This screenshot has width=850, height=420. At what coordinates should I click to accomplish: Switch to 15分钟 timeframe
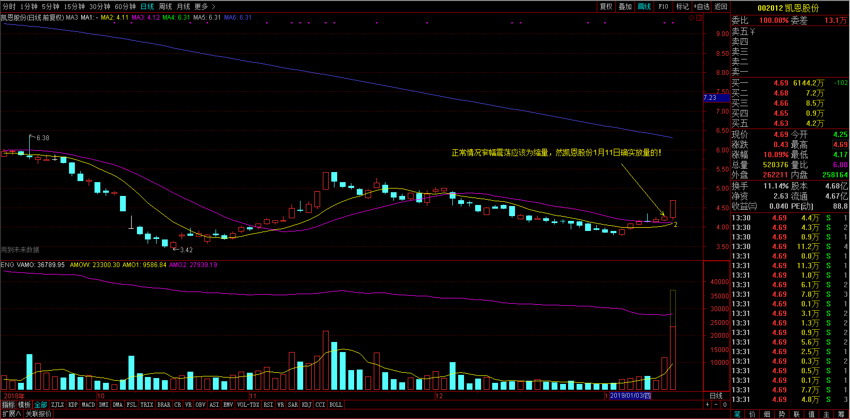pyautogui.click(x=74, y=6)
